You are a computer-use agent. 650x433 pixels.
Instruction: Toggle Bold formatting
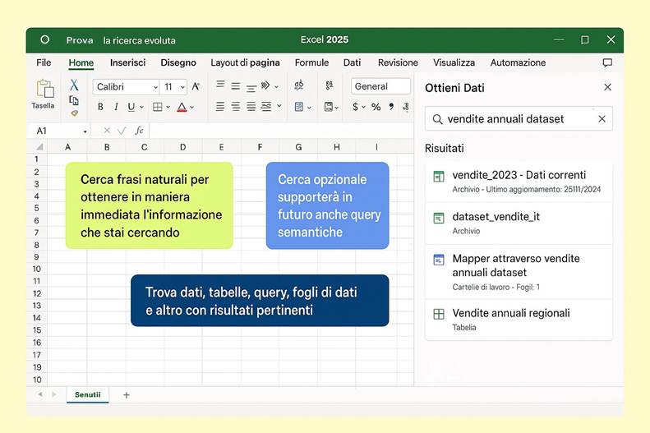coord(100,107)
